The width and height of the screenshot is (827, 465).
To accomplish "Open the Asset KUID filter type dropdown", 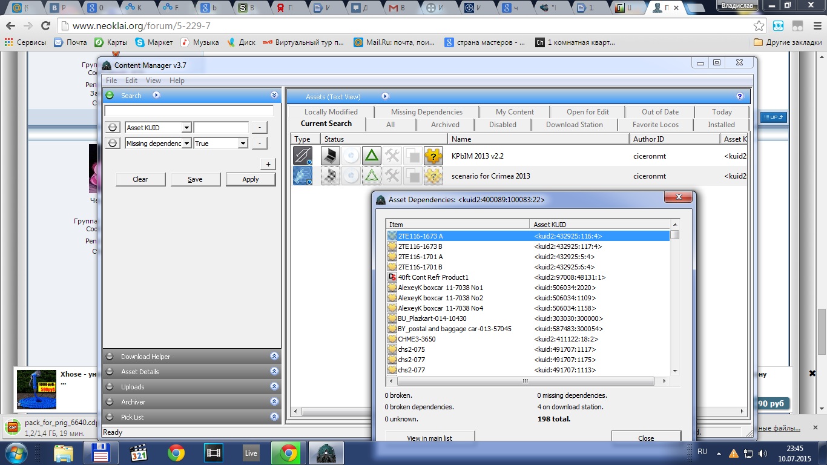I will pos(186,128).
